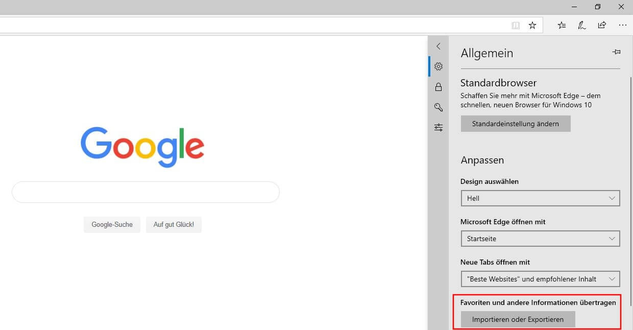Click the Design auswählen label
Viewport: 633px width, 330px height.
point(490,181)
